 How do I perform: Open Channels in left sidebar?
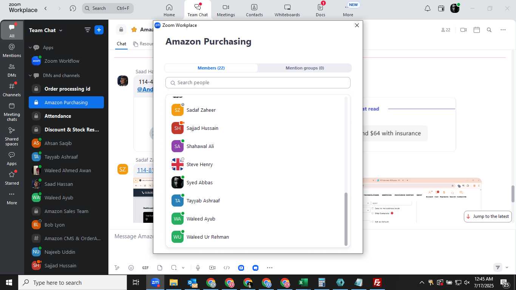click(12, 90)
